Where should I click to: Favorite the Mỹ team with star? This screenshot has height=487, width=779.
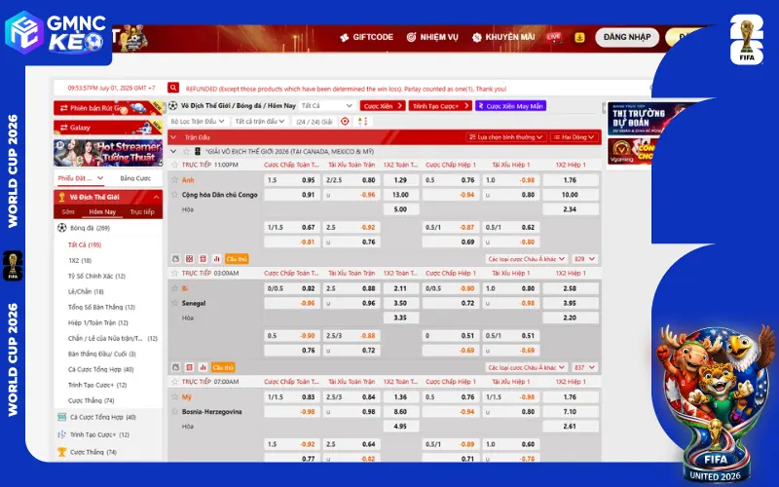[175, 396]
